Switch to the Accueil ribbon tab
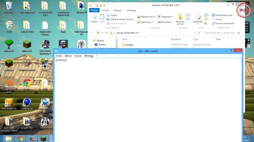 click(106, 10)
